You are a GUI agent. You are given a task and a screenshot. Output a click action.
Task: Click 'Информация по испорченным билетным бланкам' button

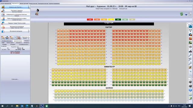pyautogui.click(x=15, y=15)
